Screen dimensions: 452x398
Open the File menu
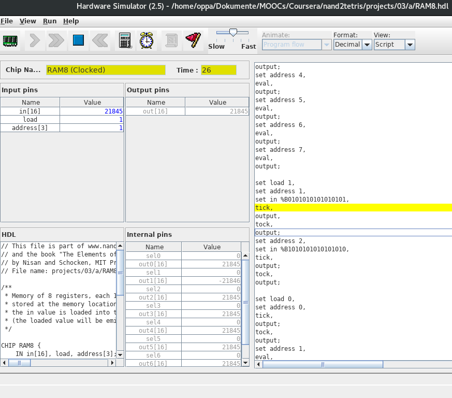[x=7, y=21]
